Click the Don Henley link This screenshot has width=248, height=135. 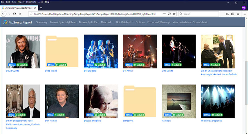click(51, 121)
